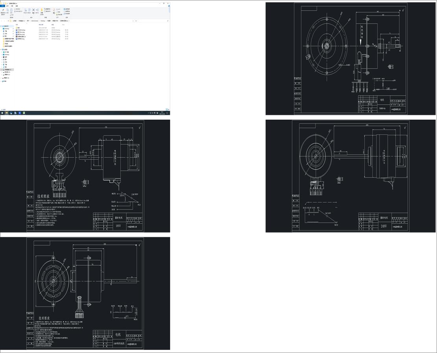
Task: Click the Properties checkmark icon in ribbon
Action: pos(54,11)
